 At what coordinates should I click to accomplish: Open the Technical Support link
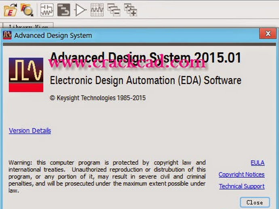242,186
